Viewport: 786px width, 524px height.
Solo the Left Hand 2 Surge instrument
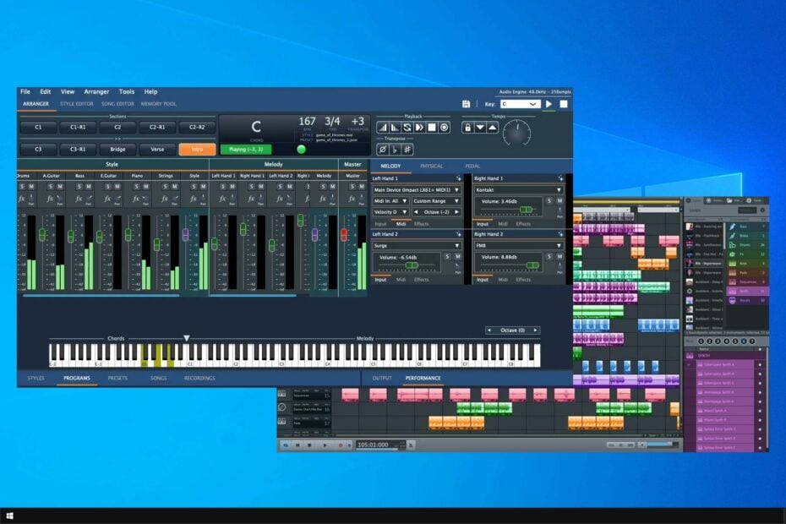point(445,255)
